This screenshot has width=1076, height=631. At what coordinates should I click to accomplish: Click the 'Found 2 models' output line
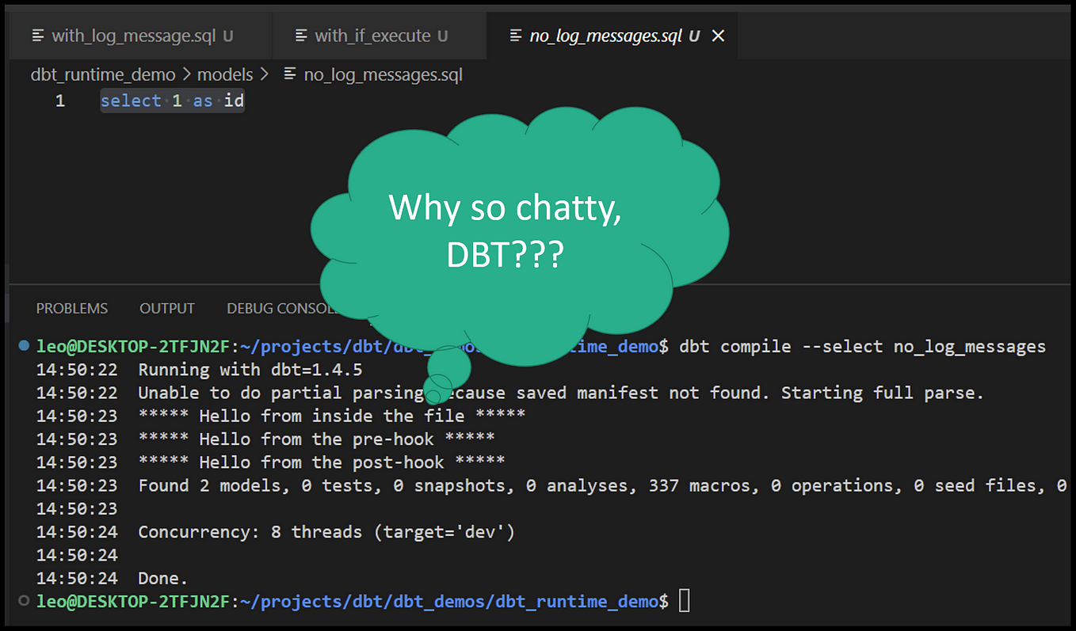602,485
